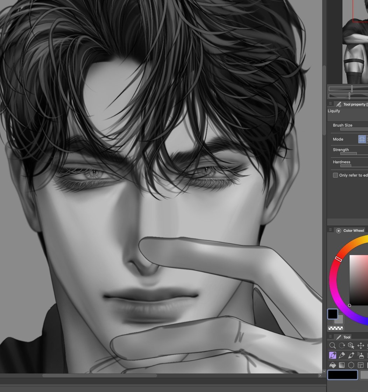Select the Brush tool next to Pen
Image resolution: width=368 pixels, height=392 pixels.
click(351, 355)
